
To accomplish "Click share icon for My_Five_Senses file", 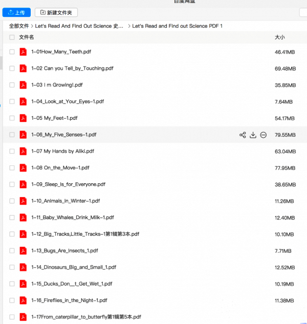I will (x=243, y=135).
